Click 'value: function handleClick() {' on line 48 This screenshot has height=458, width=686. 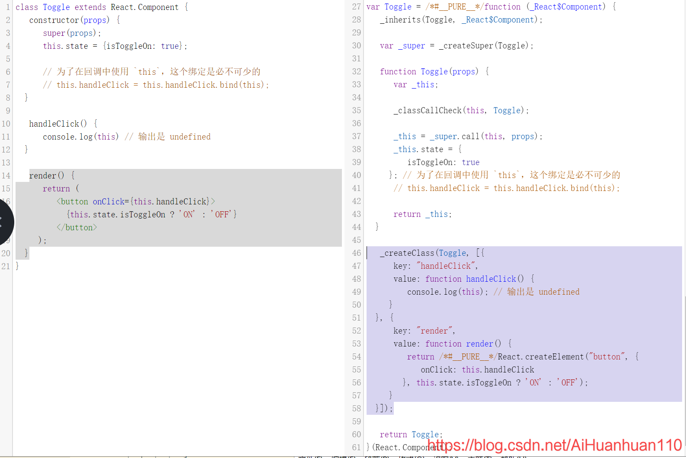[464, 279]
